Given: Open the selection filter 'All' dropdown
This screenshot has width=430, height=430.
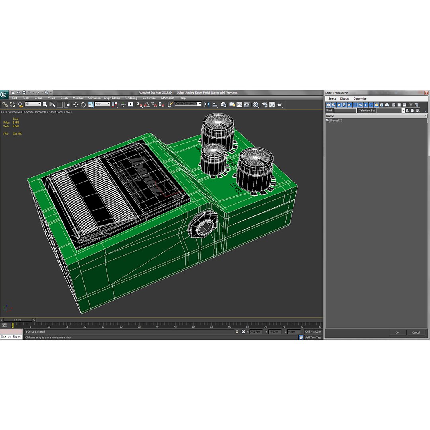Looking at the screenshot, I should [x=33, y=104].
